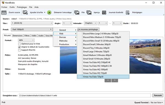The width and height of the screenshot is (165, 105).
Task: Switch to the Filtres tab
Action: coord(27,36)
